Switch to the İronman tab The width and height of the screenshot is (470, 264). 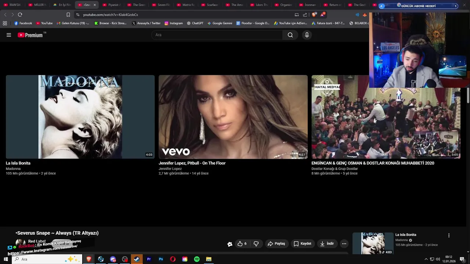click(x=308, y=5)
